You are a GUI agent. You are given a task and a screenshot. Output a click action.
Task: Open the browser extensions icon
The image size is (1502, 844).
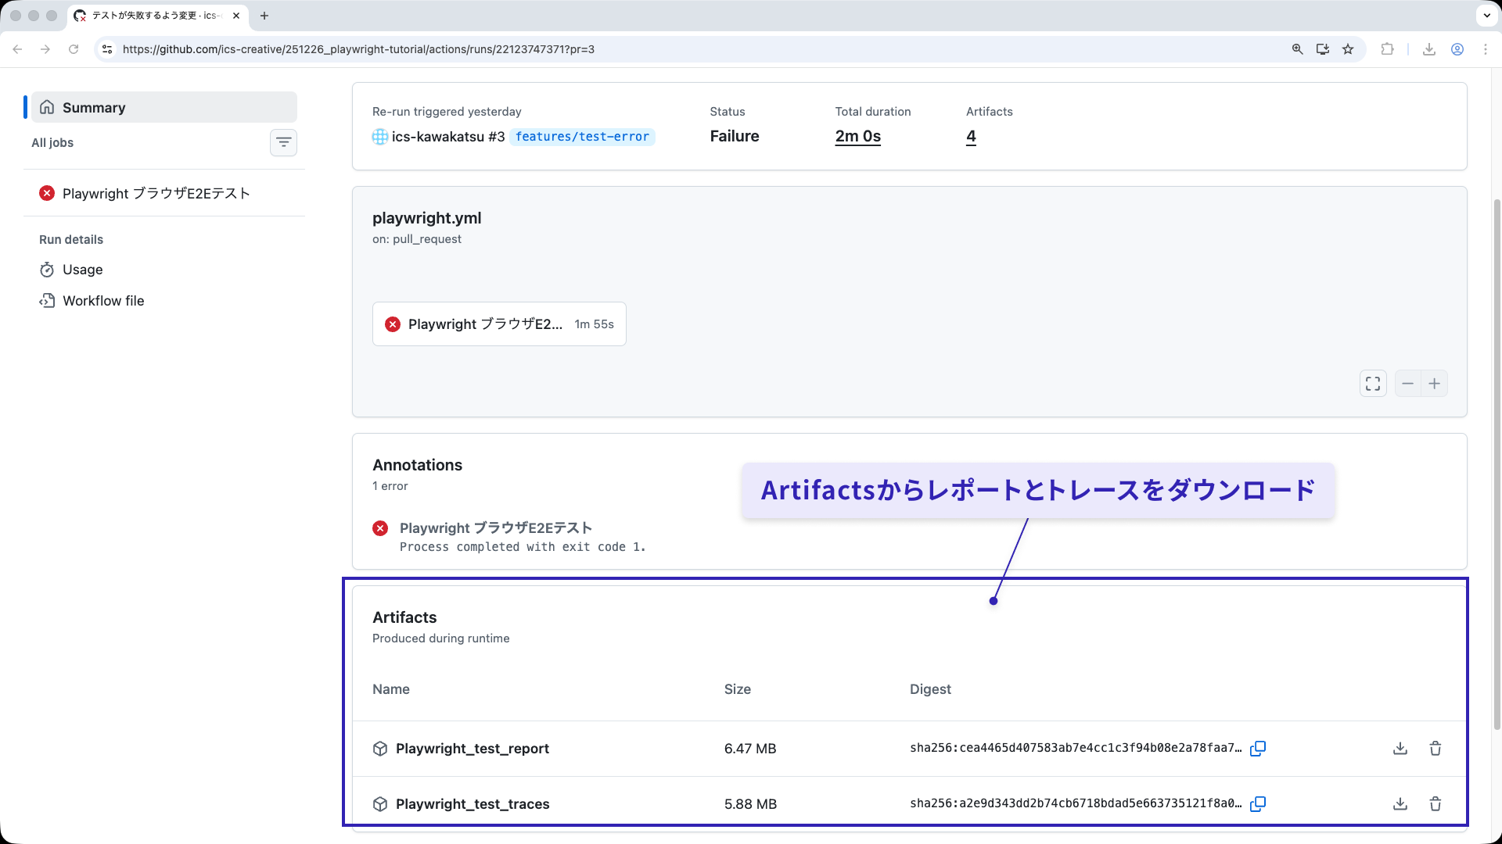click(1388, 48)
